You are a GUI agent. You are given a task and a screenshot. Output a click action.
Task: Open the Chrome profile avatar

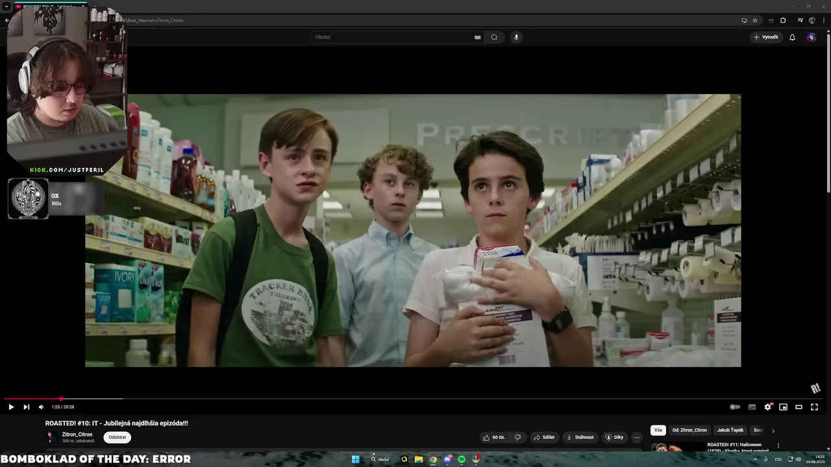point(812,20)
